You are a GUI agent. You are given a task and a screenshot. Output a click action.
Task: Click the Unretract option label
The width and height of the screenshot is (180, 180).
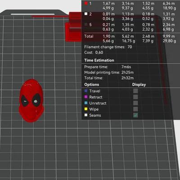[x=98, y=103]
